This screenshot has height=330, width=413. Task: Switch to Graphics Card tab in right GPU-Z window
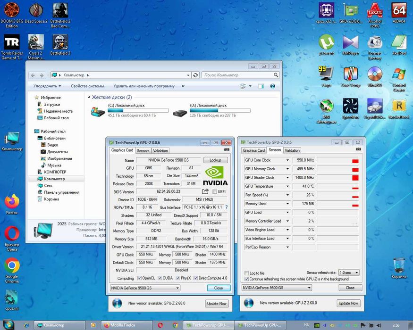[253, 150]
